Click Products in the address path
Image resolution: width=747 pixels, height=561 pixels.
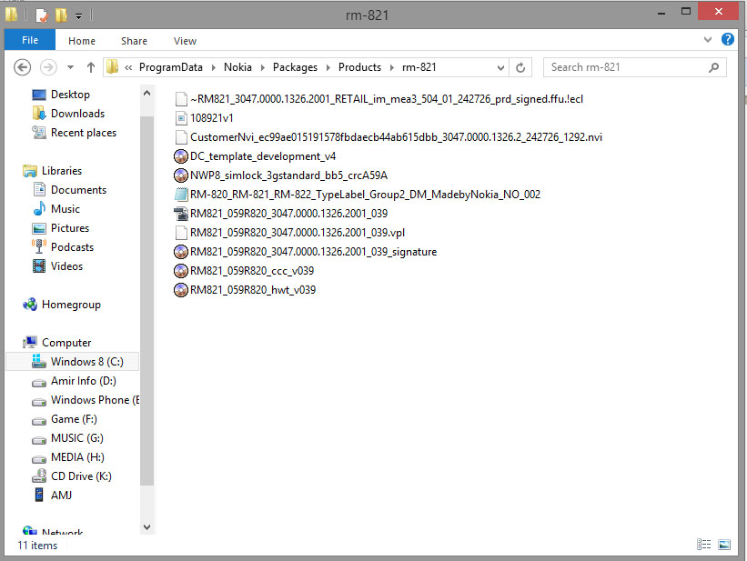[359, 67]
